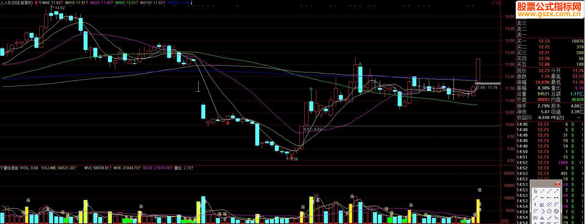This screenshot has width=585, height=224.
Task: Click the X10 volume scale toggle
Action: click(505, 221)
